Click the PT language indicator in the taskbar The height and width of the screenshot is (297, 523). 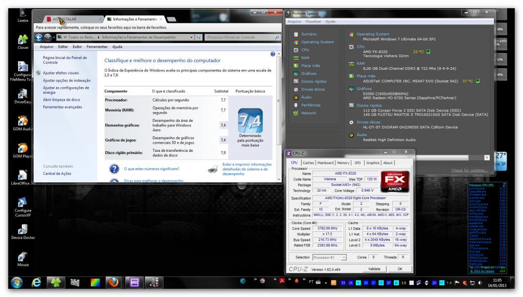(311, 282)
